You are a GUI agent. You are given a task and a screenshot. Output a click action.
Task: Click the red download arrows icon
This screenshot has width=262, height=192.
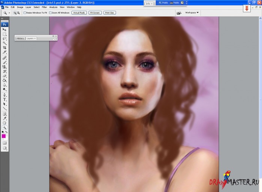(247, 8)
